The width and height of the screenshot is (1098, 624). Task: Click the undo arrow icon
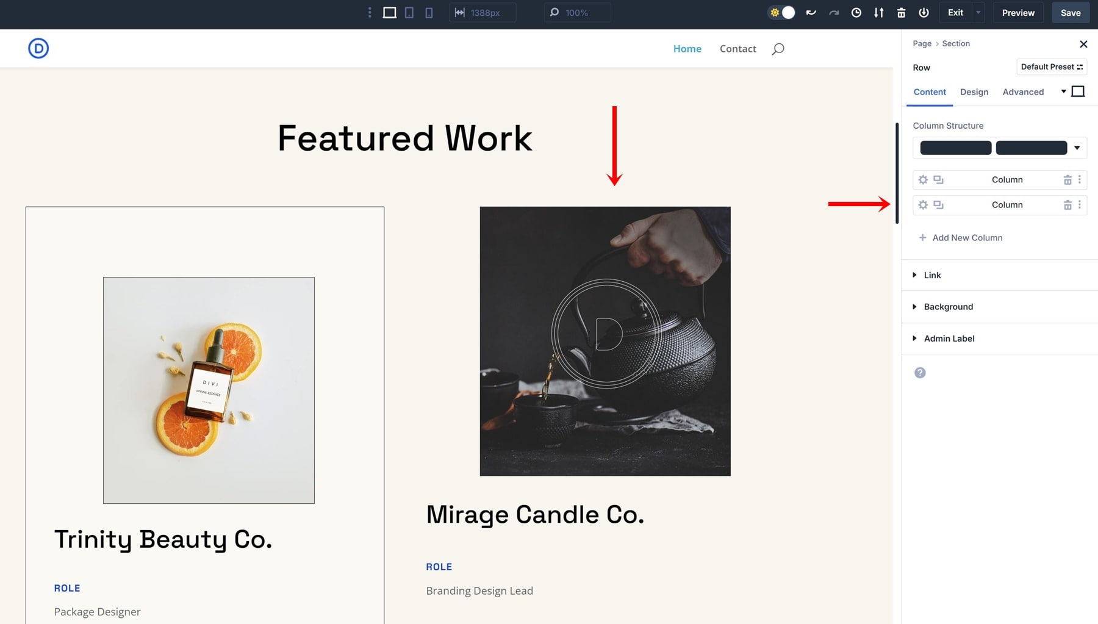pos(811,13)
